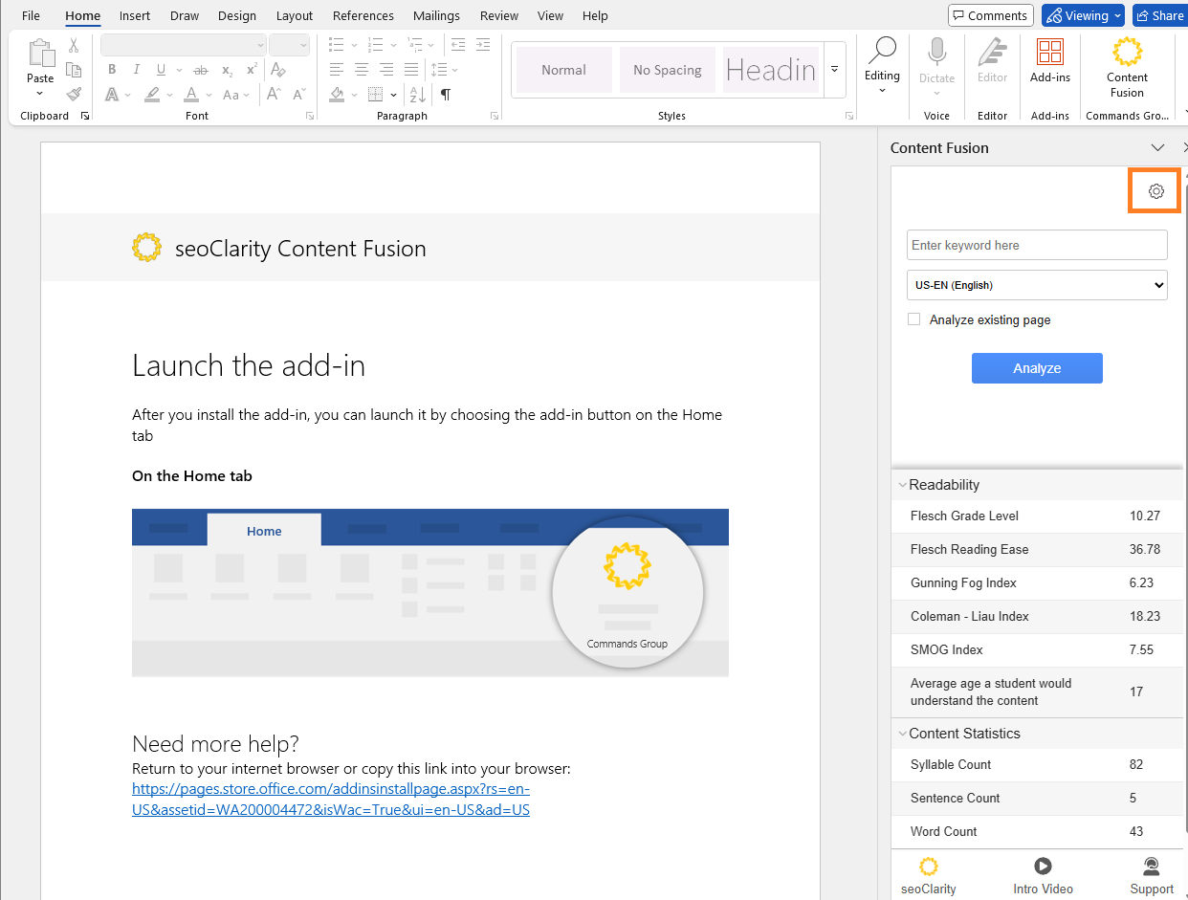Image resolution: width=1188 pixels, height=900 pixels.
Task: Switch to the Insert ribbon tab
Action: tap(135, 15)
